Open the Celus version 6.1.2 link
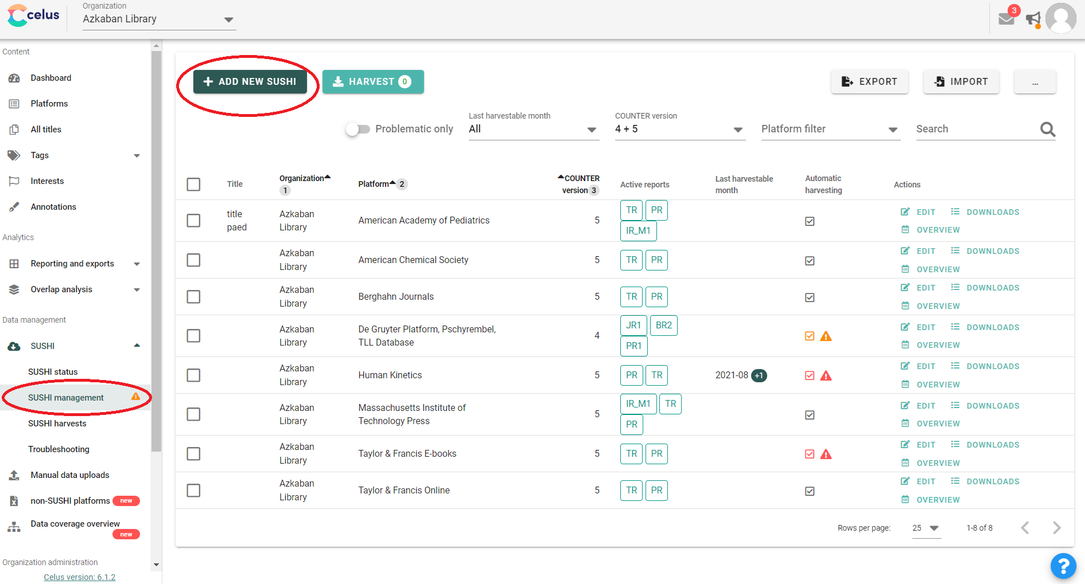The image size is (1085, 584). click(80, 577)
